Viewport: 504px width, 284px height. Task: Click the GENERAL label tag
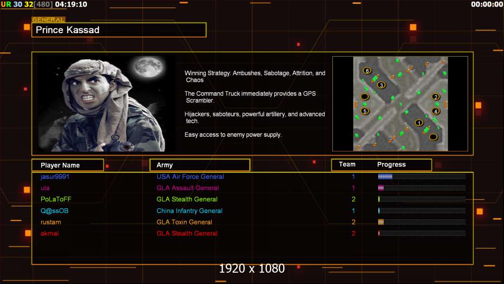49,19
